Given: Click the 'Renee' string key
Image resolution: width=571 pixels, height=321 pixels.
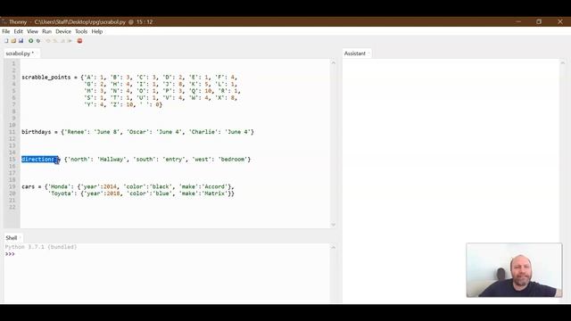Looking at the screenshot, I should click(x=76, y=132).
